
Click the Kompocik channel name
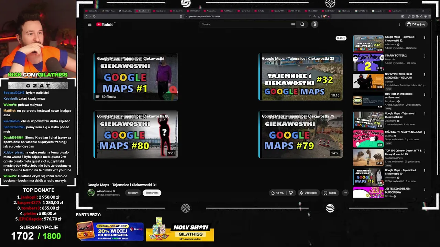tap(390, 59)
